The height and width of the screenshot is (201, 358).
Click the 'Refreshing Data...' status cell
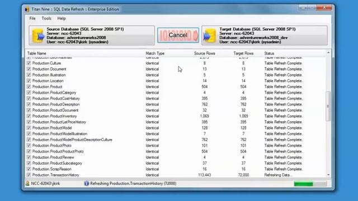click(278, 175)
